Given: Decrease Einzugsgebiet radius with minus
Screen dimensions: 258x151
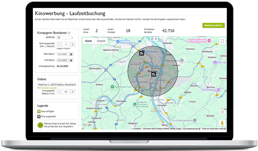Looking at the screenshot, I should (59, 92).
